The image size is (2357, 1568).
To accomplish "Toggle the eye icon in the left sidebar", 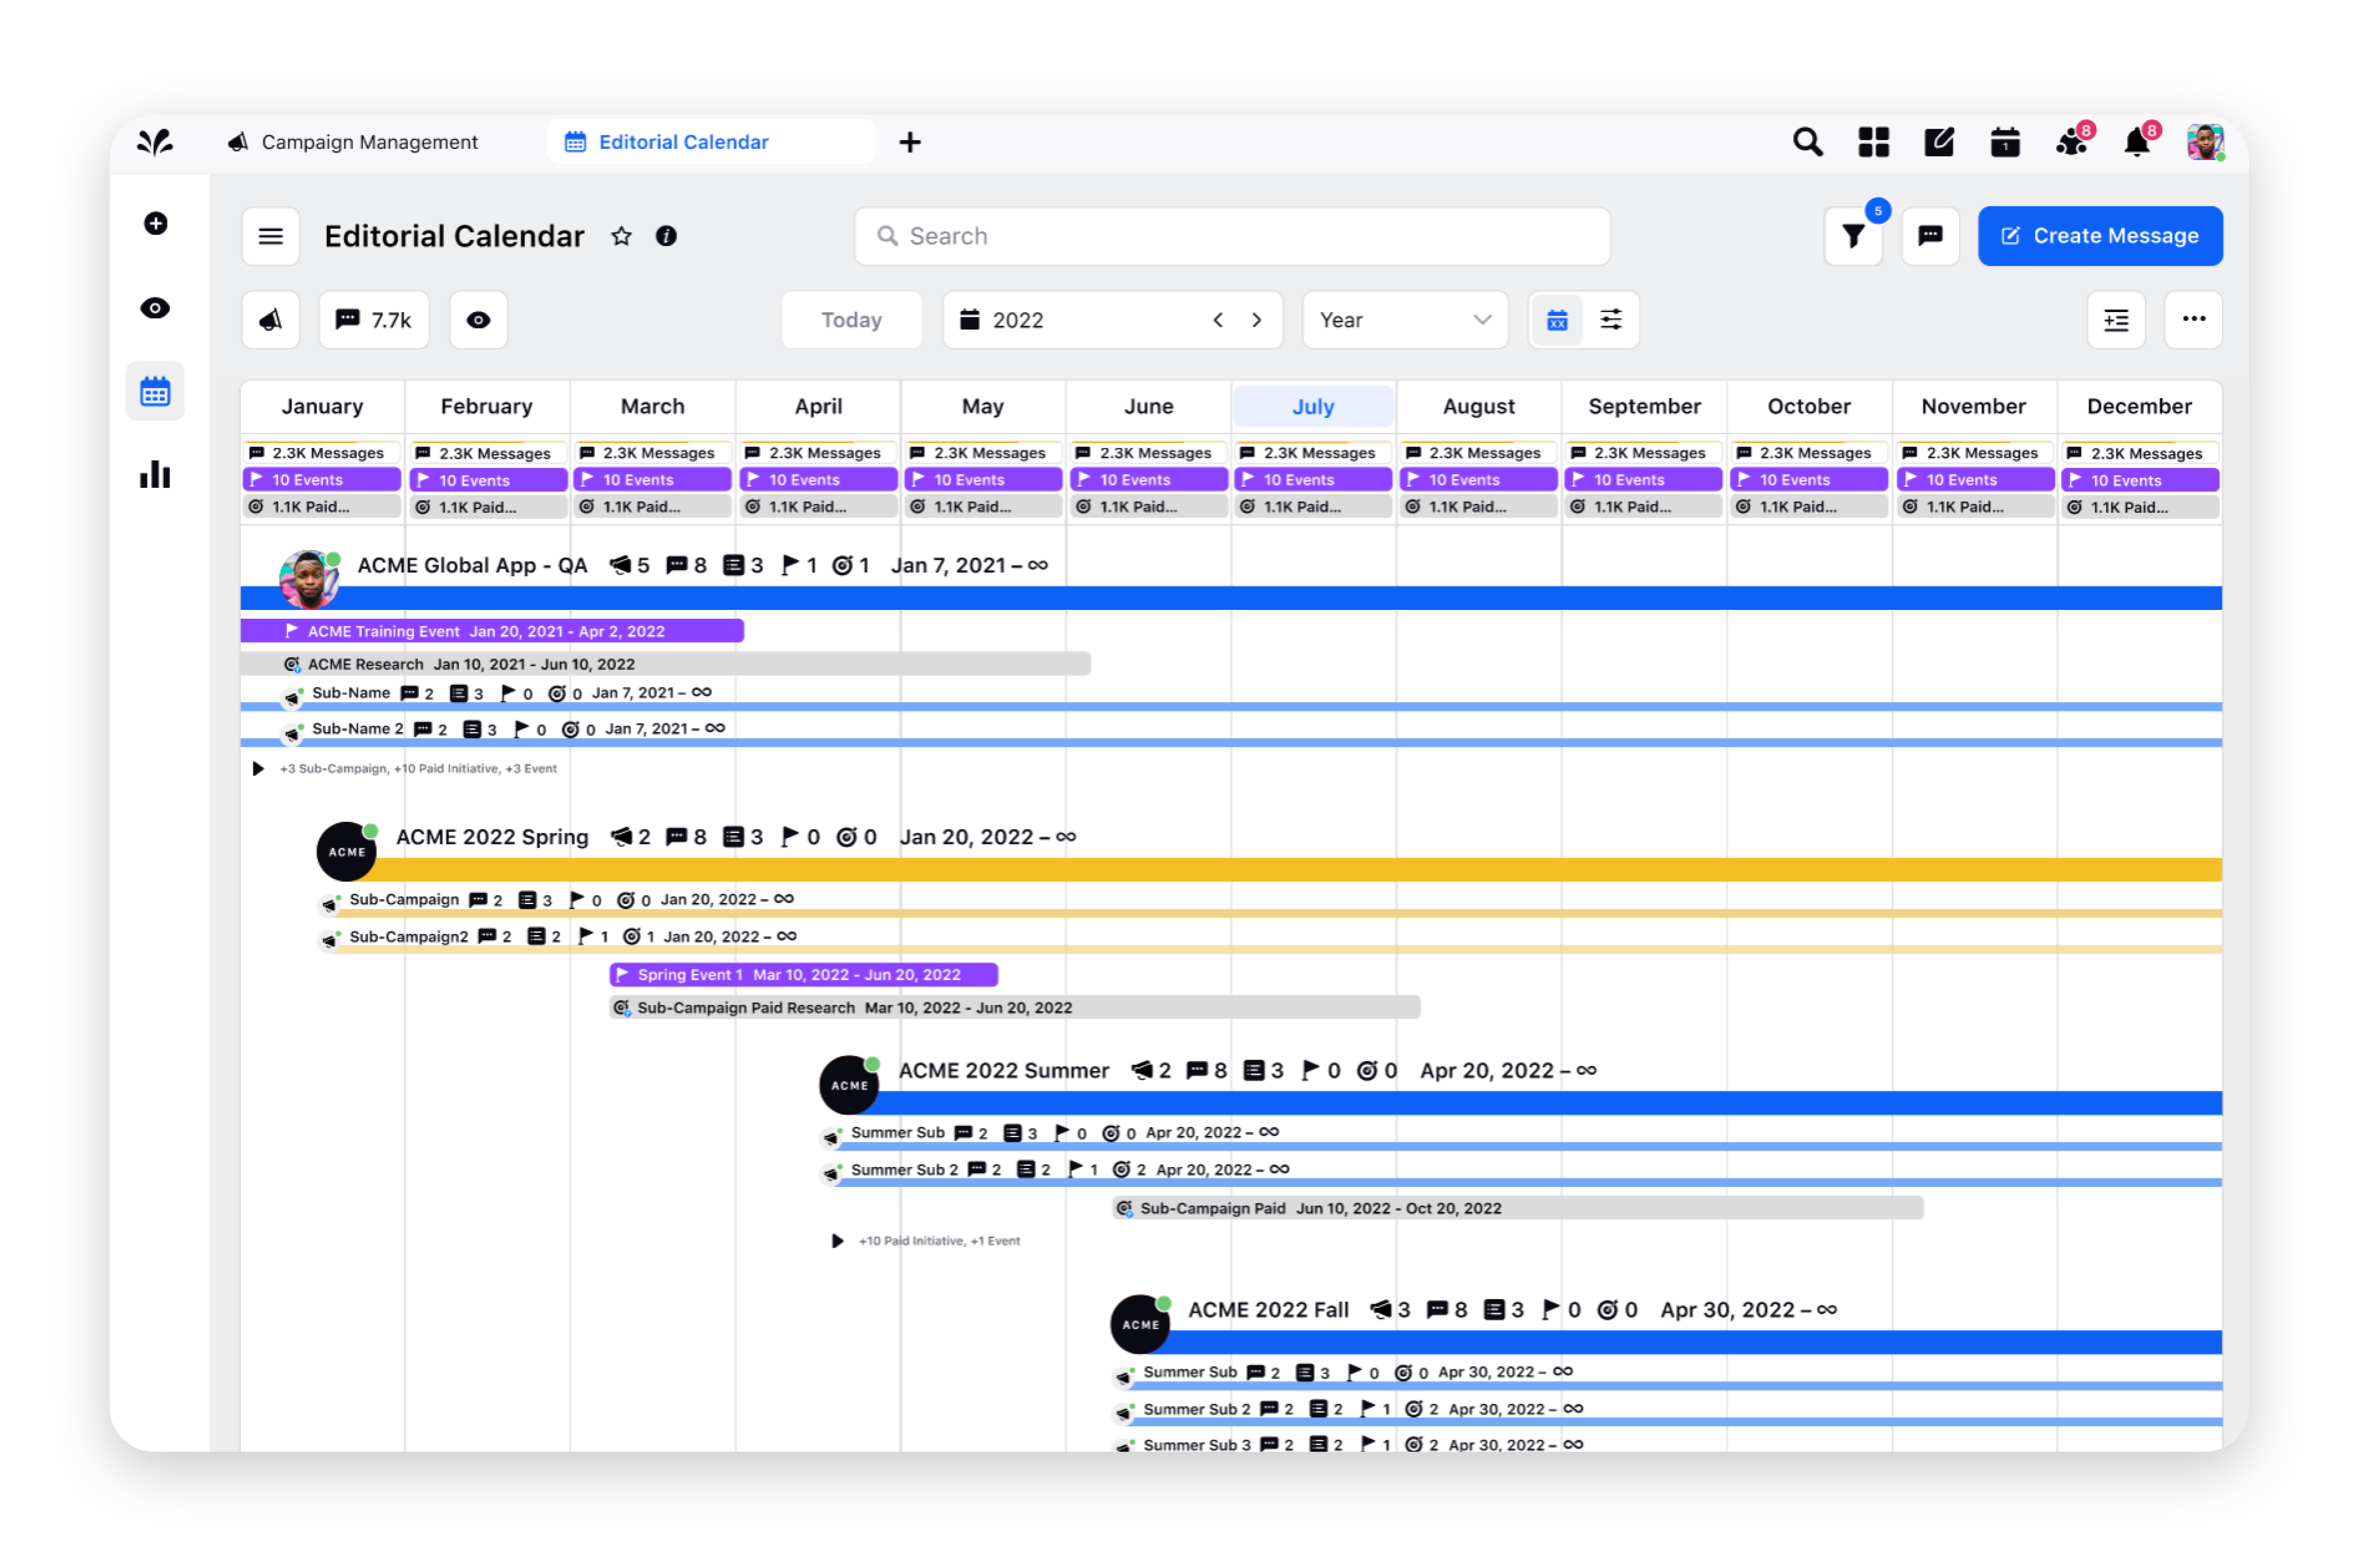I will tap(155, 308).
